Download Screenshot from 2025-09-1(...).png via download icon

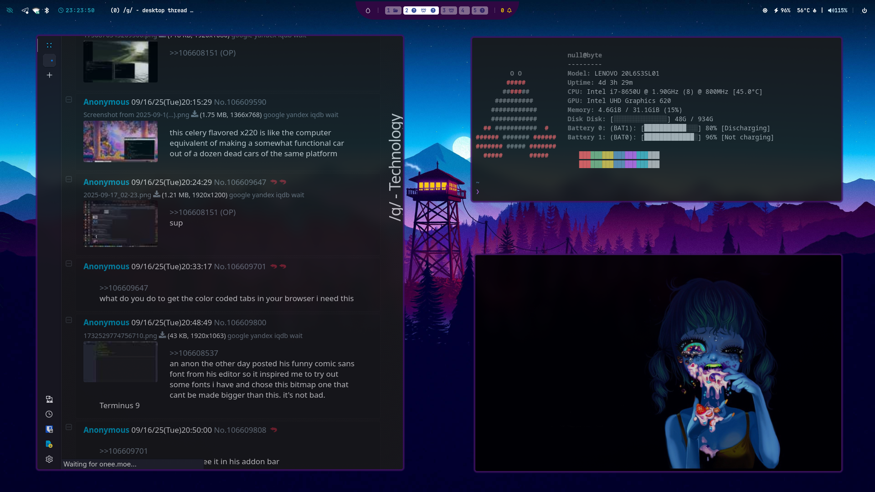195,114
